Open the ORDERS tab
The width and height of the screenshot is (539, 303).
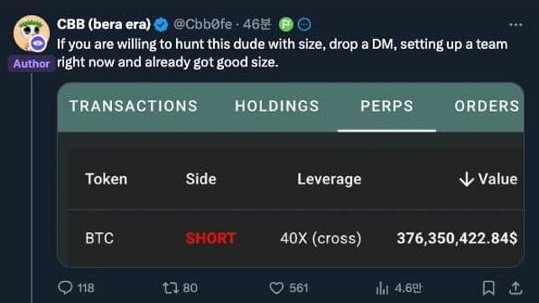tap(487, 106)
